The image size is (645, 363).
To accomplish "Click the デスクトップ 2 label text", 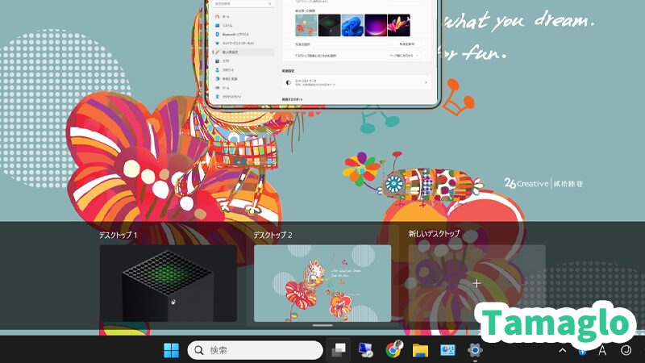I will (x=273, y=235).
